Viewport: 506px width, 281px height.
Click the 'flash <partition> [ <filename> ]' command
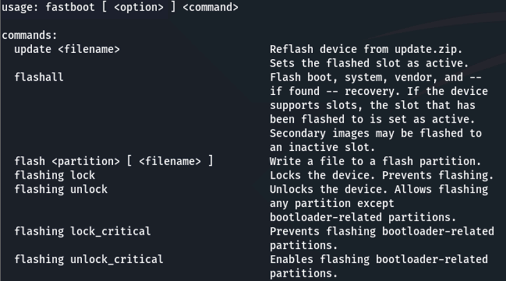(x=114, y=162)
